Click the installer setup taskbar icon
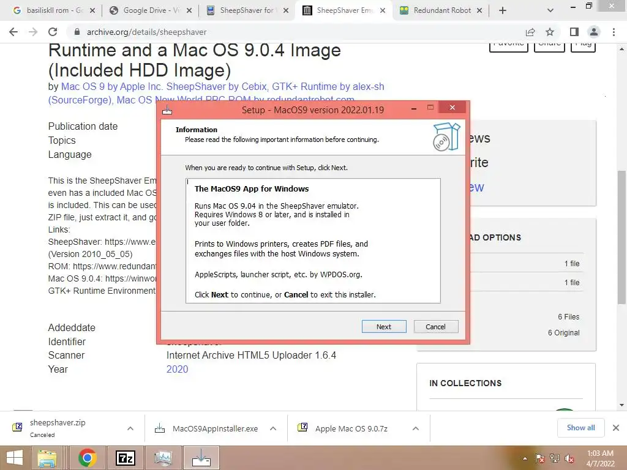This screenshot has height=470, width=627. click(x=201, y=458)
